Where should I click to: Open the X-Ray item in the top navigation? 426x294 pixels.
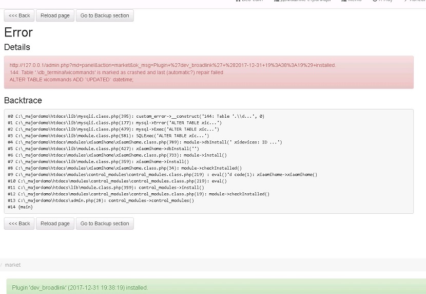(382, 1)
